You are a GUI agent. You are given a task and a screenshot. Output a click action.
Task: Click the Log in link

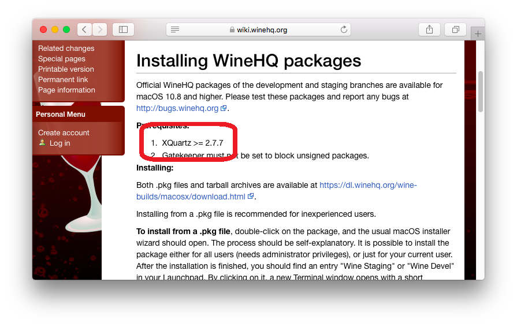point(59,143)
